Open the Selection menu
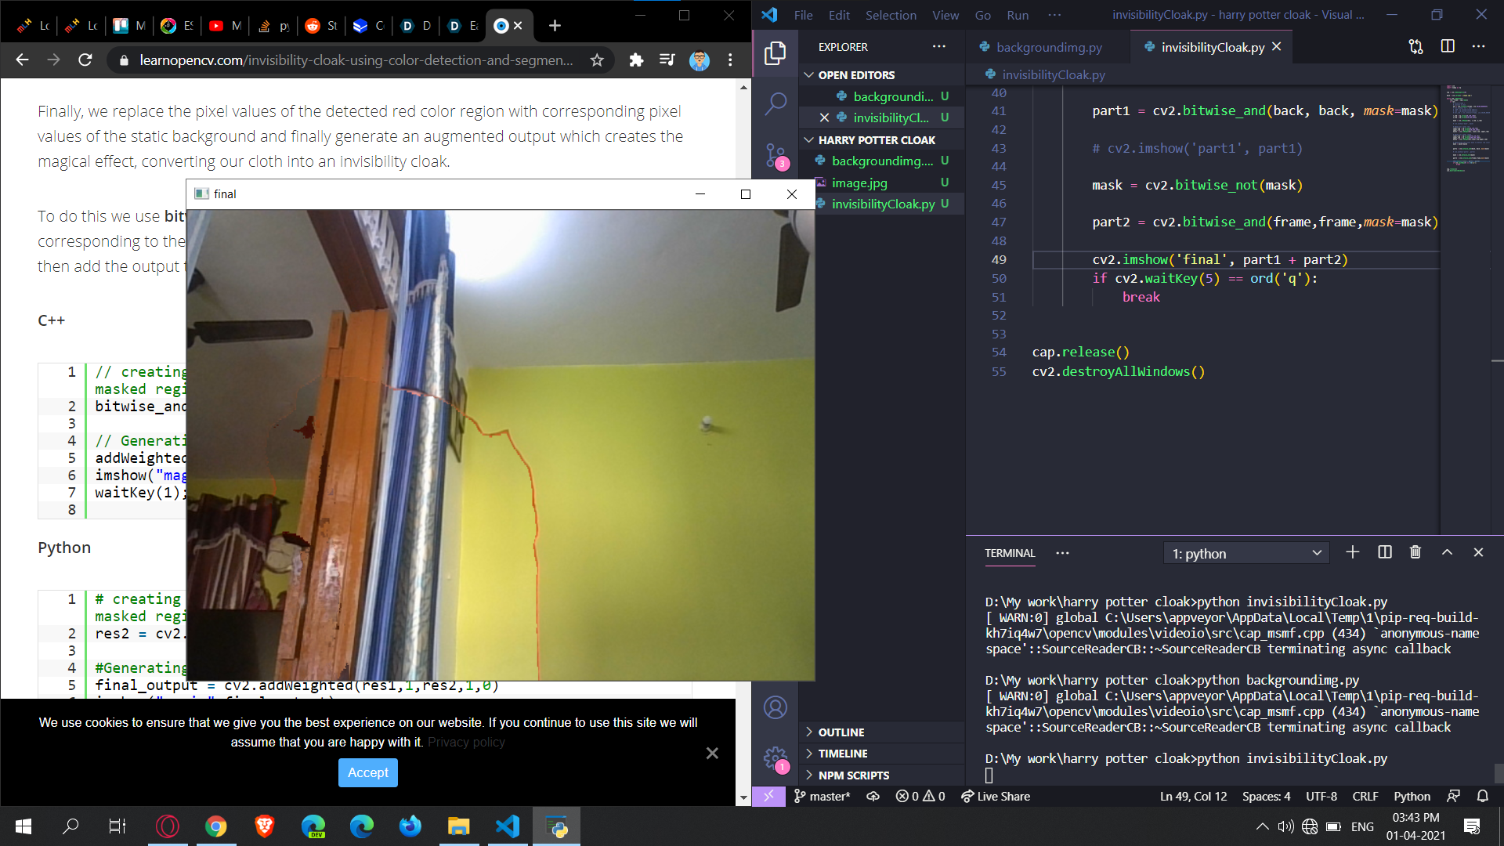Viewport: 1504px width, 846px height. click(890, 15)
